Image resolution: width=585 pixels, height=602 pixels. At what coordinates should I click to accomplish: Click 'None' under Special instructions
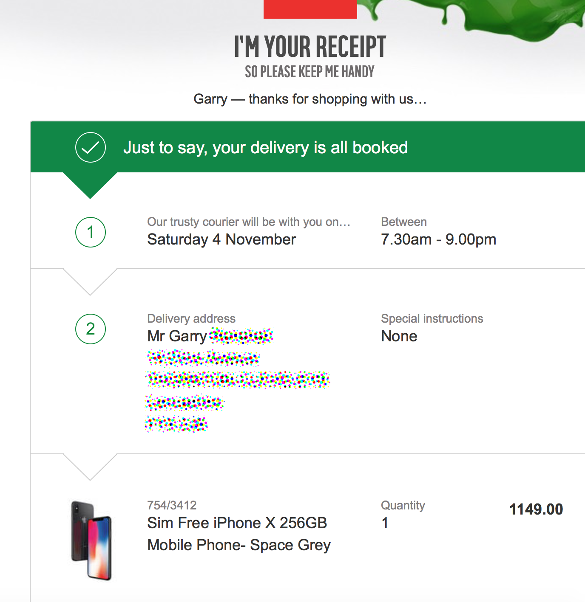tap(399, 336)
